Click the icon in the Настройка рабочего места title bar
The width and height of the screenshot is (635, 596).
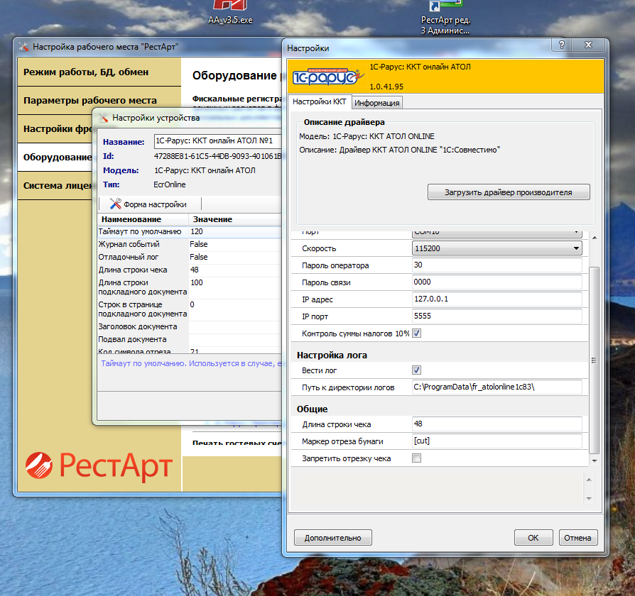[x=23, y=47]
